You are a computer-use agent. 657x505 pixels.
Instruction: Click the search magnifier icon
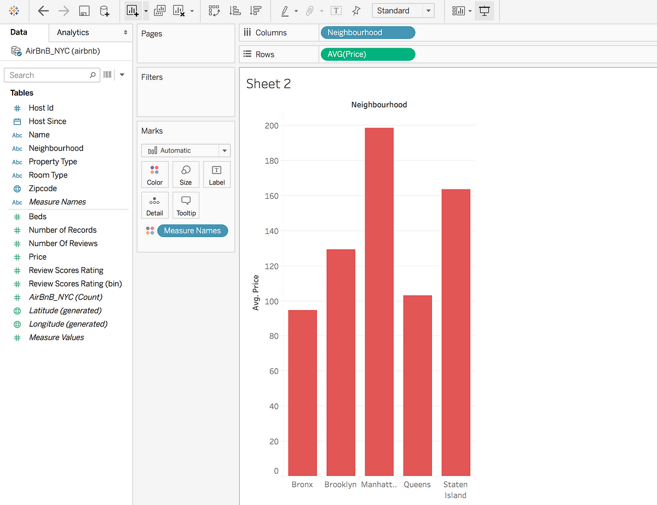tap(93, 75)
